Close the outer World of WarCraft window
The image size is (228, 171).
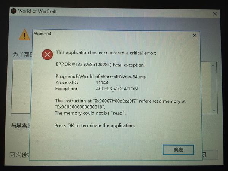pyautogui.click(x=215, y=14)
